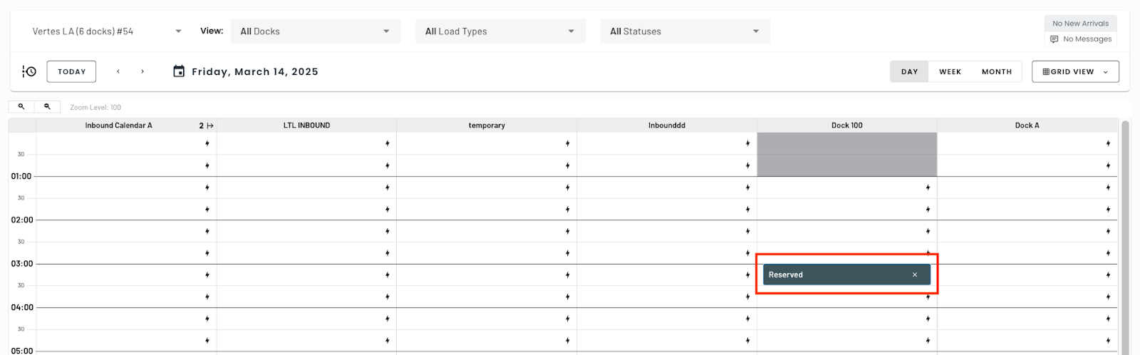Viewport: 1140px width, 355px height.
Task: Expand the All Docks view dropdown
Action: pyautogui.click(x=316, y=31)
